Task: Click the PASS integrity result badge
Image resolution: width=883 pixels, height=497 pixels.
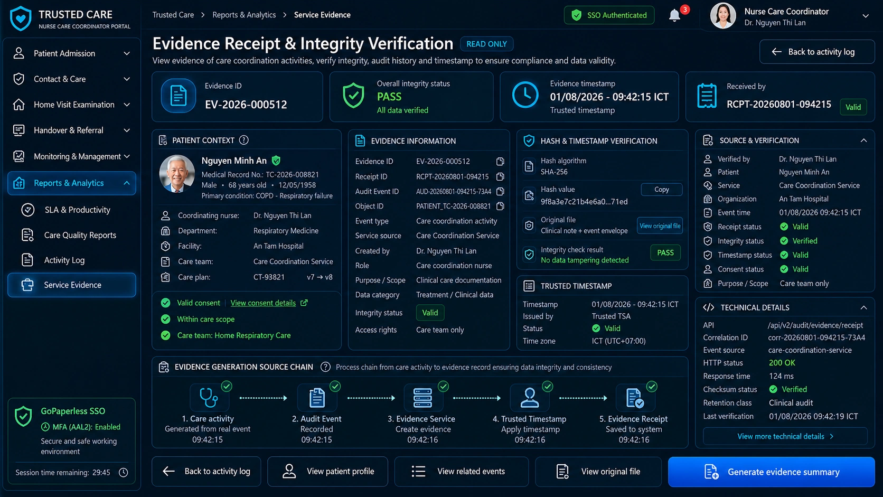Action: (x=665, y=253)
